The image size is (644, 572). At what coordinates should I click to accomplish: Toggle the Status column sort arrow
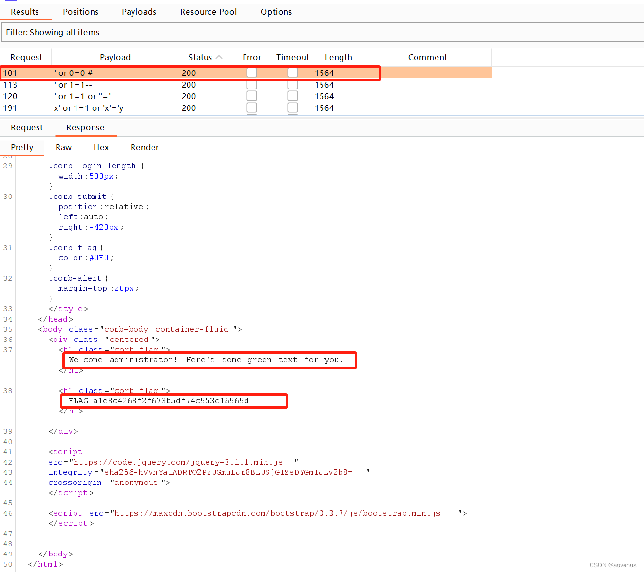(219, 57)
